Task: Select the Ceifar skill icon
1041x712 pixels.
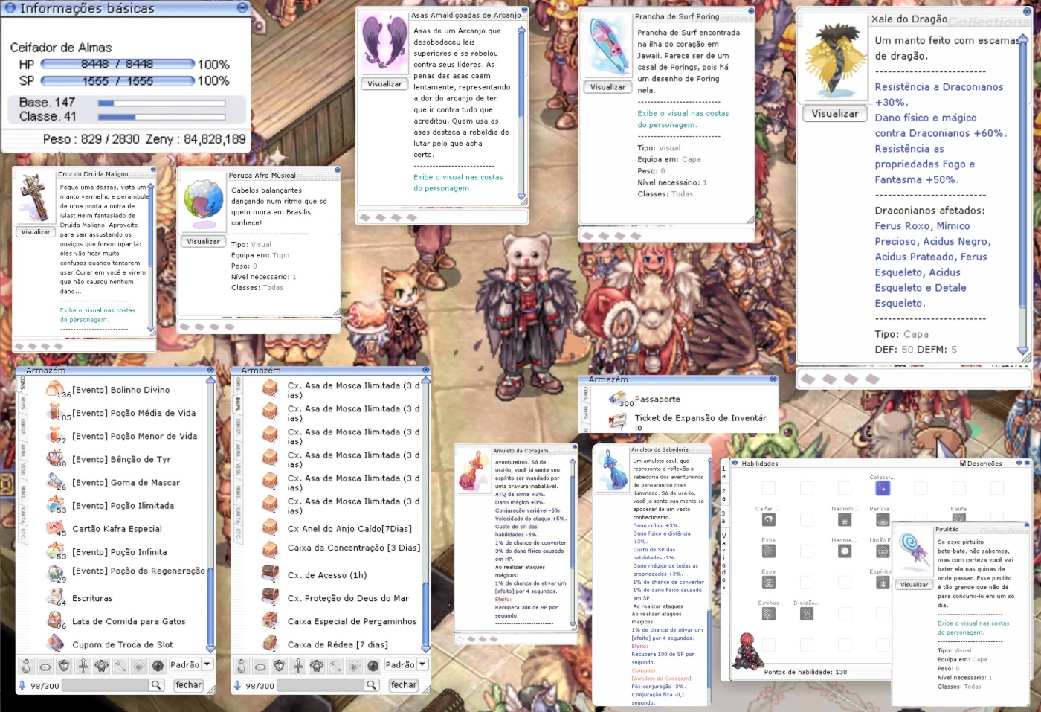Action: click(x=769, y=520)
